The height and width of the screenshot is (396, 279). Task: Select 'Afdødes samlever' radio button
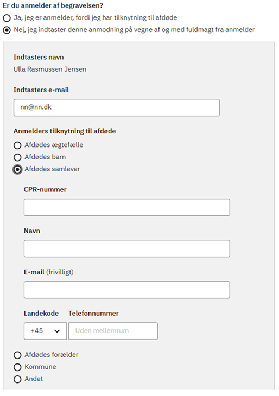coord(17,169)
